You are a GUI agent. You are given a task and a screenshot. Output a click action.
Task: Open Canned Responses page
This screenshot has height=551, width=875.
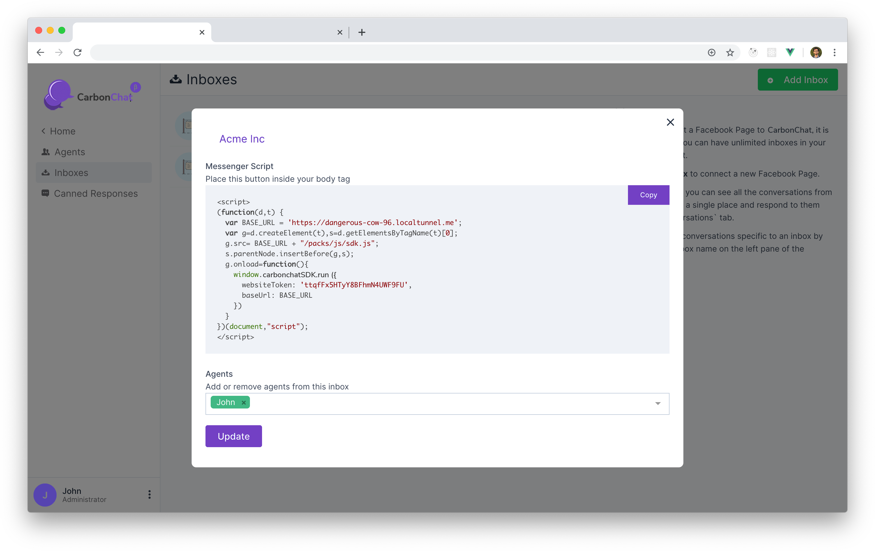click(96, 194)
